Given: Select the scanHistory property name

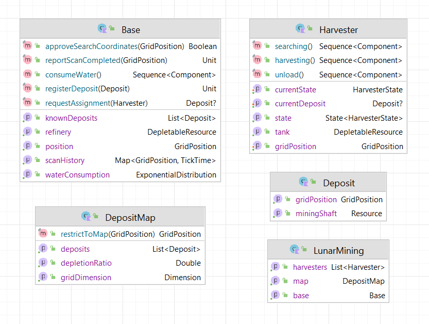Looking at the screenshot, I should 65,160.
